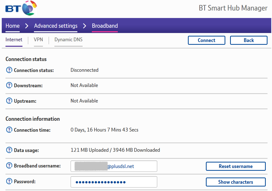Click the BT Smart Hub Manager title

coord(233,8)
